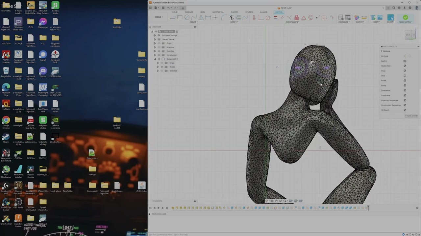Screen dimensions: 421x236
Task: Enable the Slice checkbox
Action: point(405,76)
